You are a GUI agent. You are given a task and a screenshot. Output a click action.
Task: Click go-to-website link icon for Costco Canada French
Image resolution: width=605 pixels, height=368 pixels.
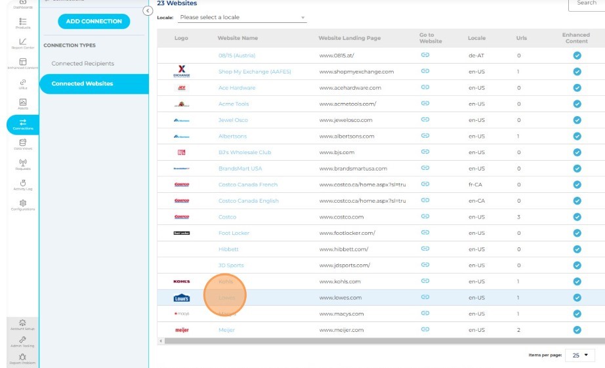[x=425, y=184]
